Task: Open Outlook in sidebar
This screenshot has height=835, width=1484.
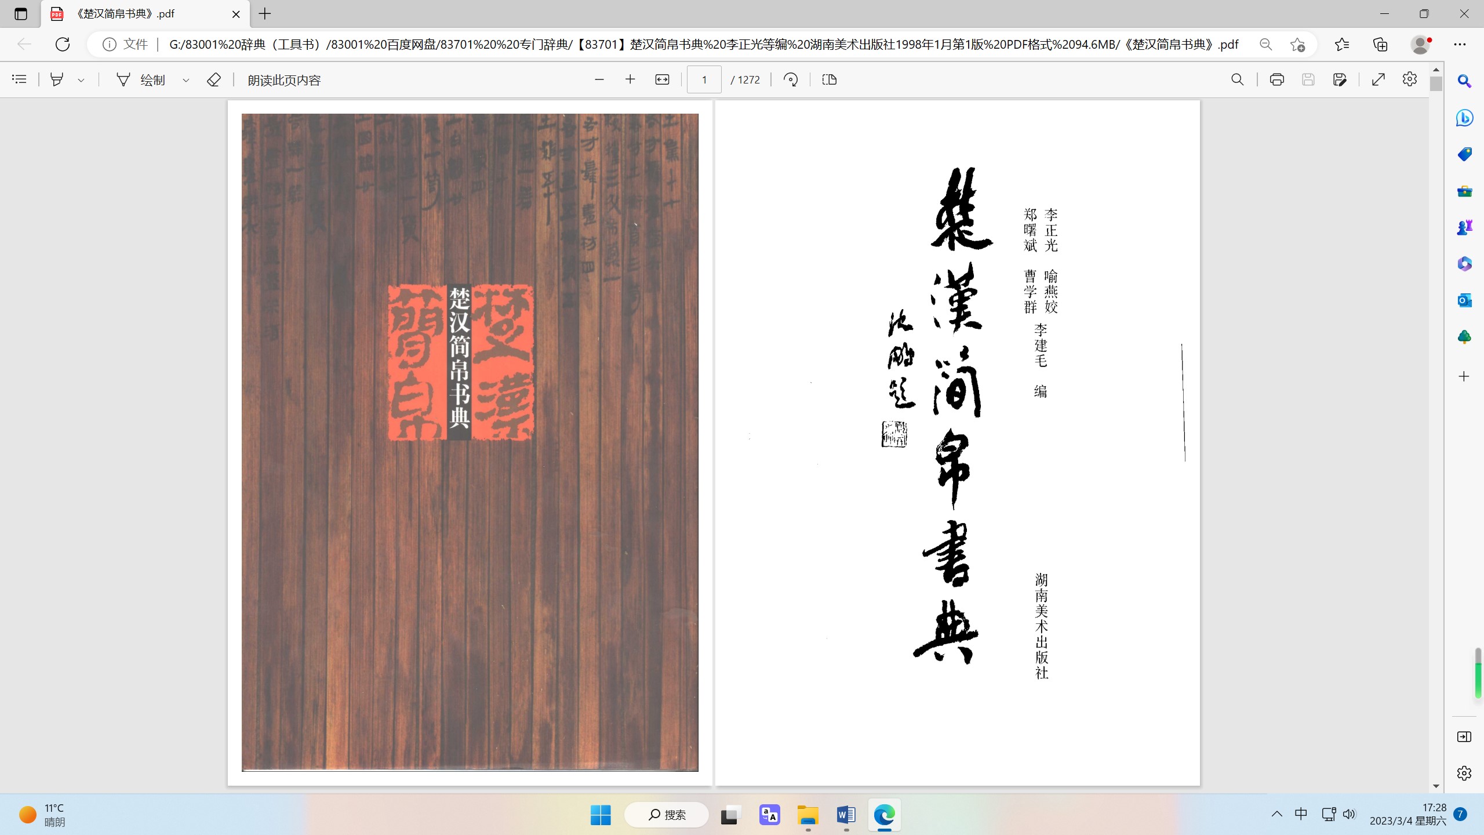Action: 1464,300
